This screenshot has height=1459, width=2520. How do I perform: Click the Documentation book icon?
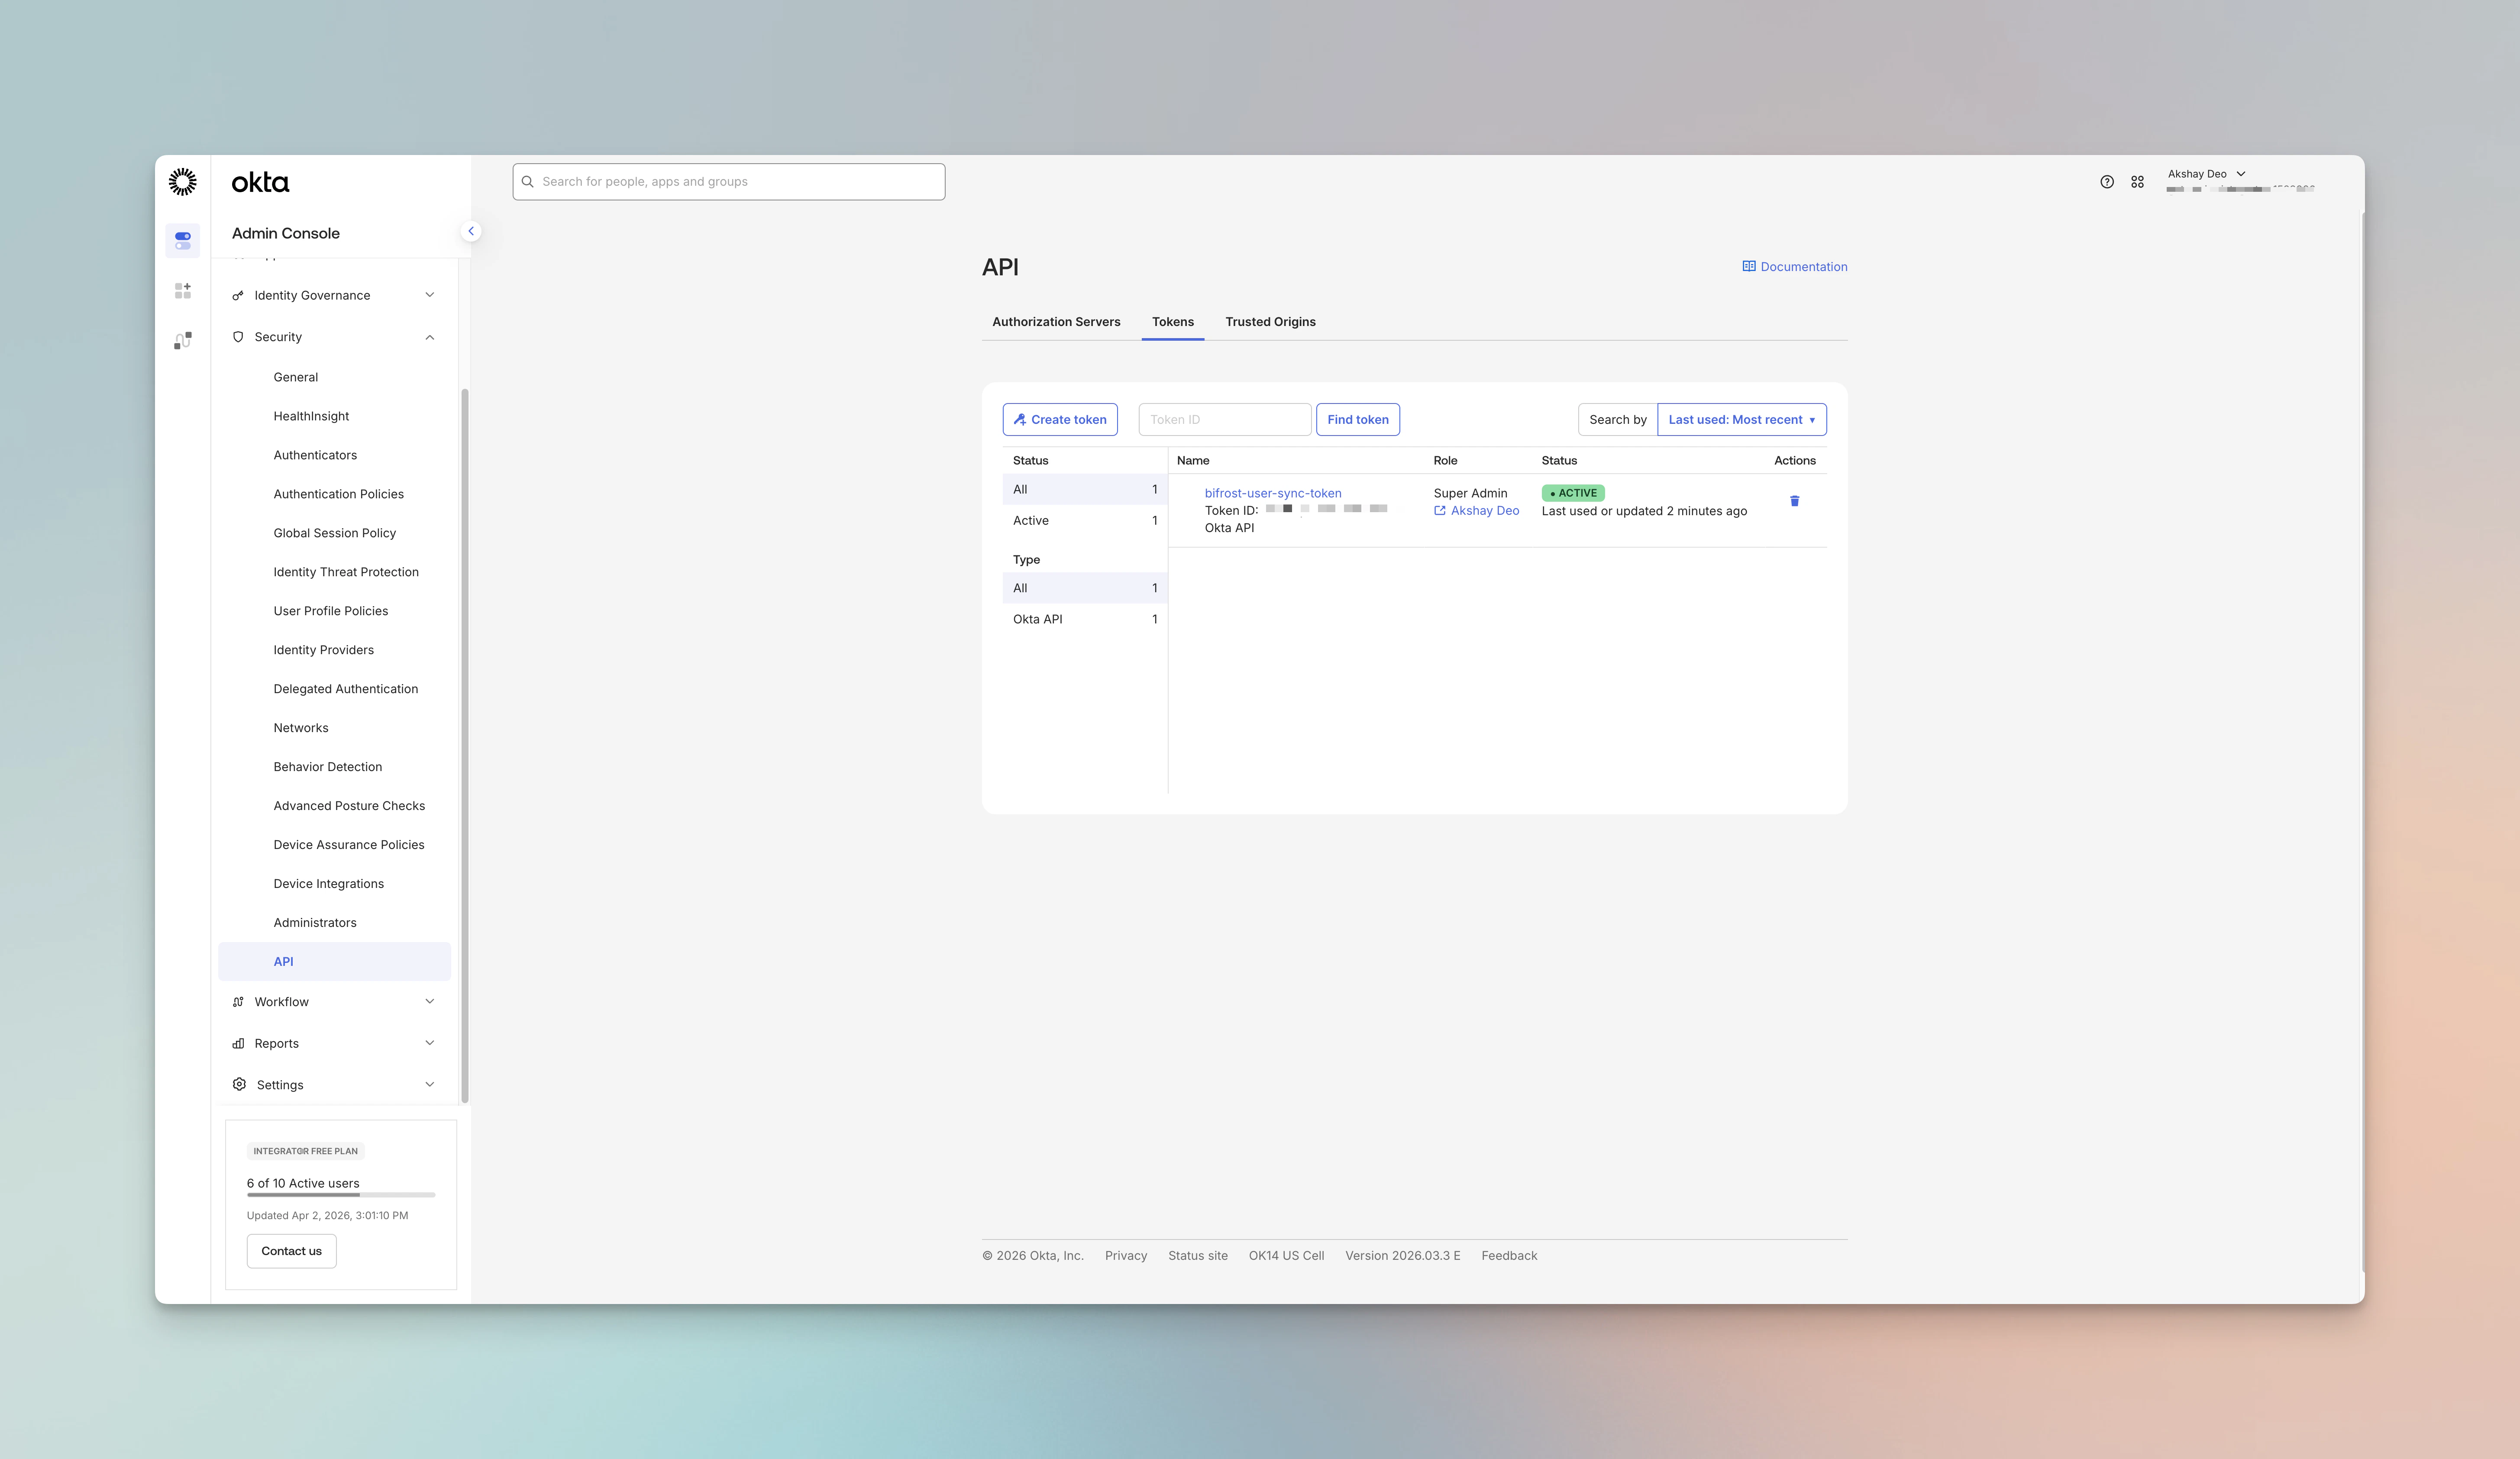click(1749, 266)
